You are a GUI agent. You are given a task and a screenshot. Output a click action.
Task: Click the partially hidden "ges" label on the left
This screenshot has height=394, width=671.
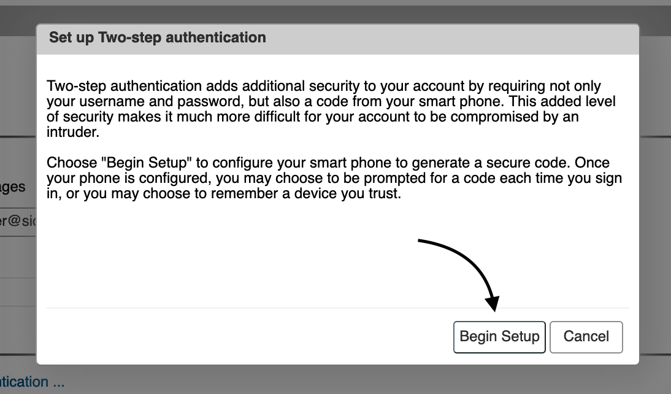[x=13, y=187]
